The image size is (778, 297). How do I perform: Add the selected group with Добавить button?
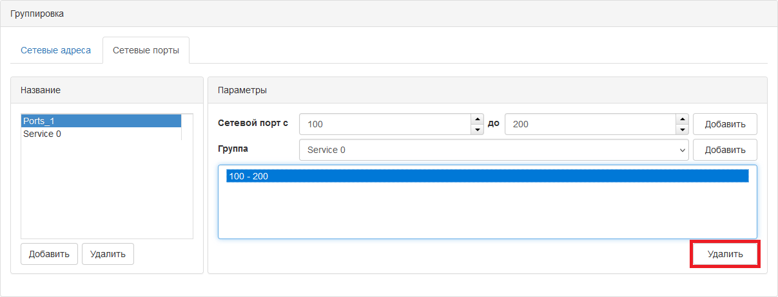(725, 150)
